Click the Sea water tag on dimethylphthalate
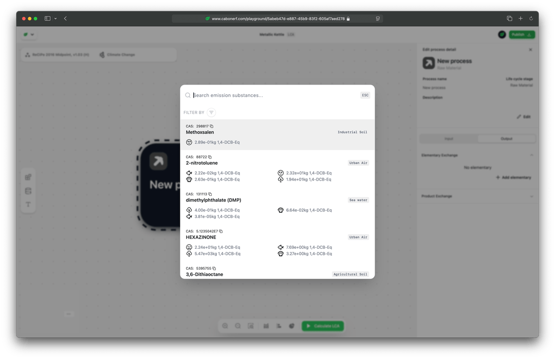 [x=358, y=200]
